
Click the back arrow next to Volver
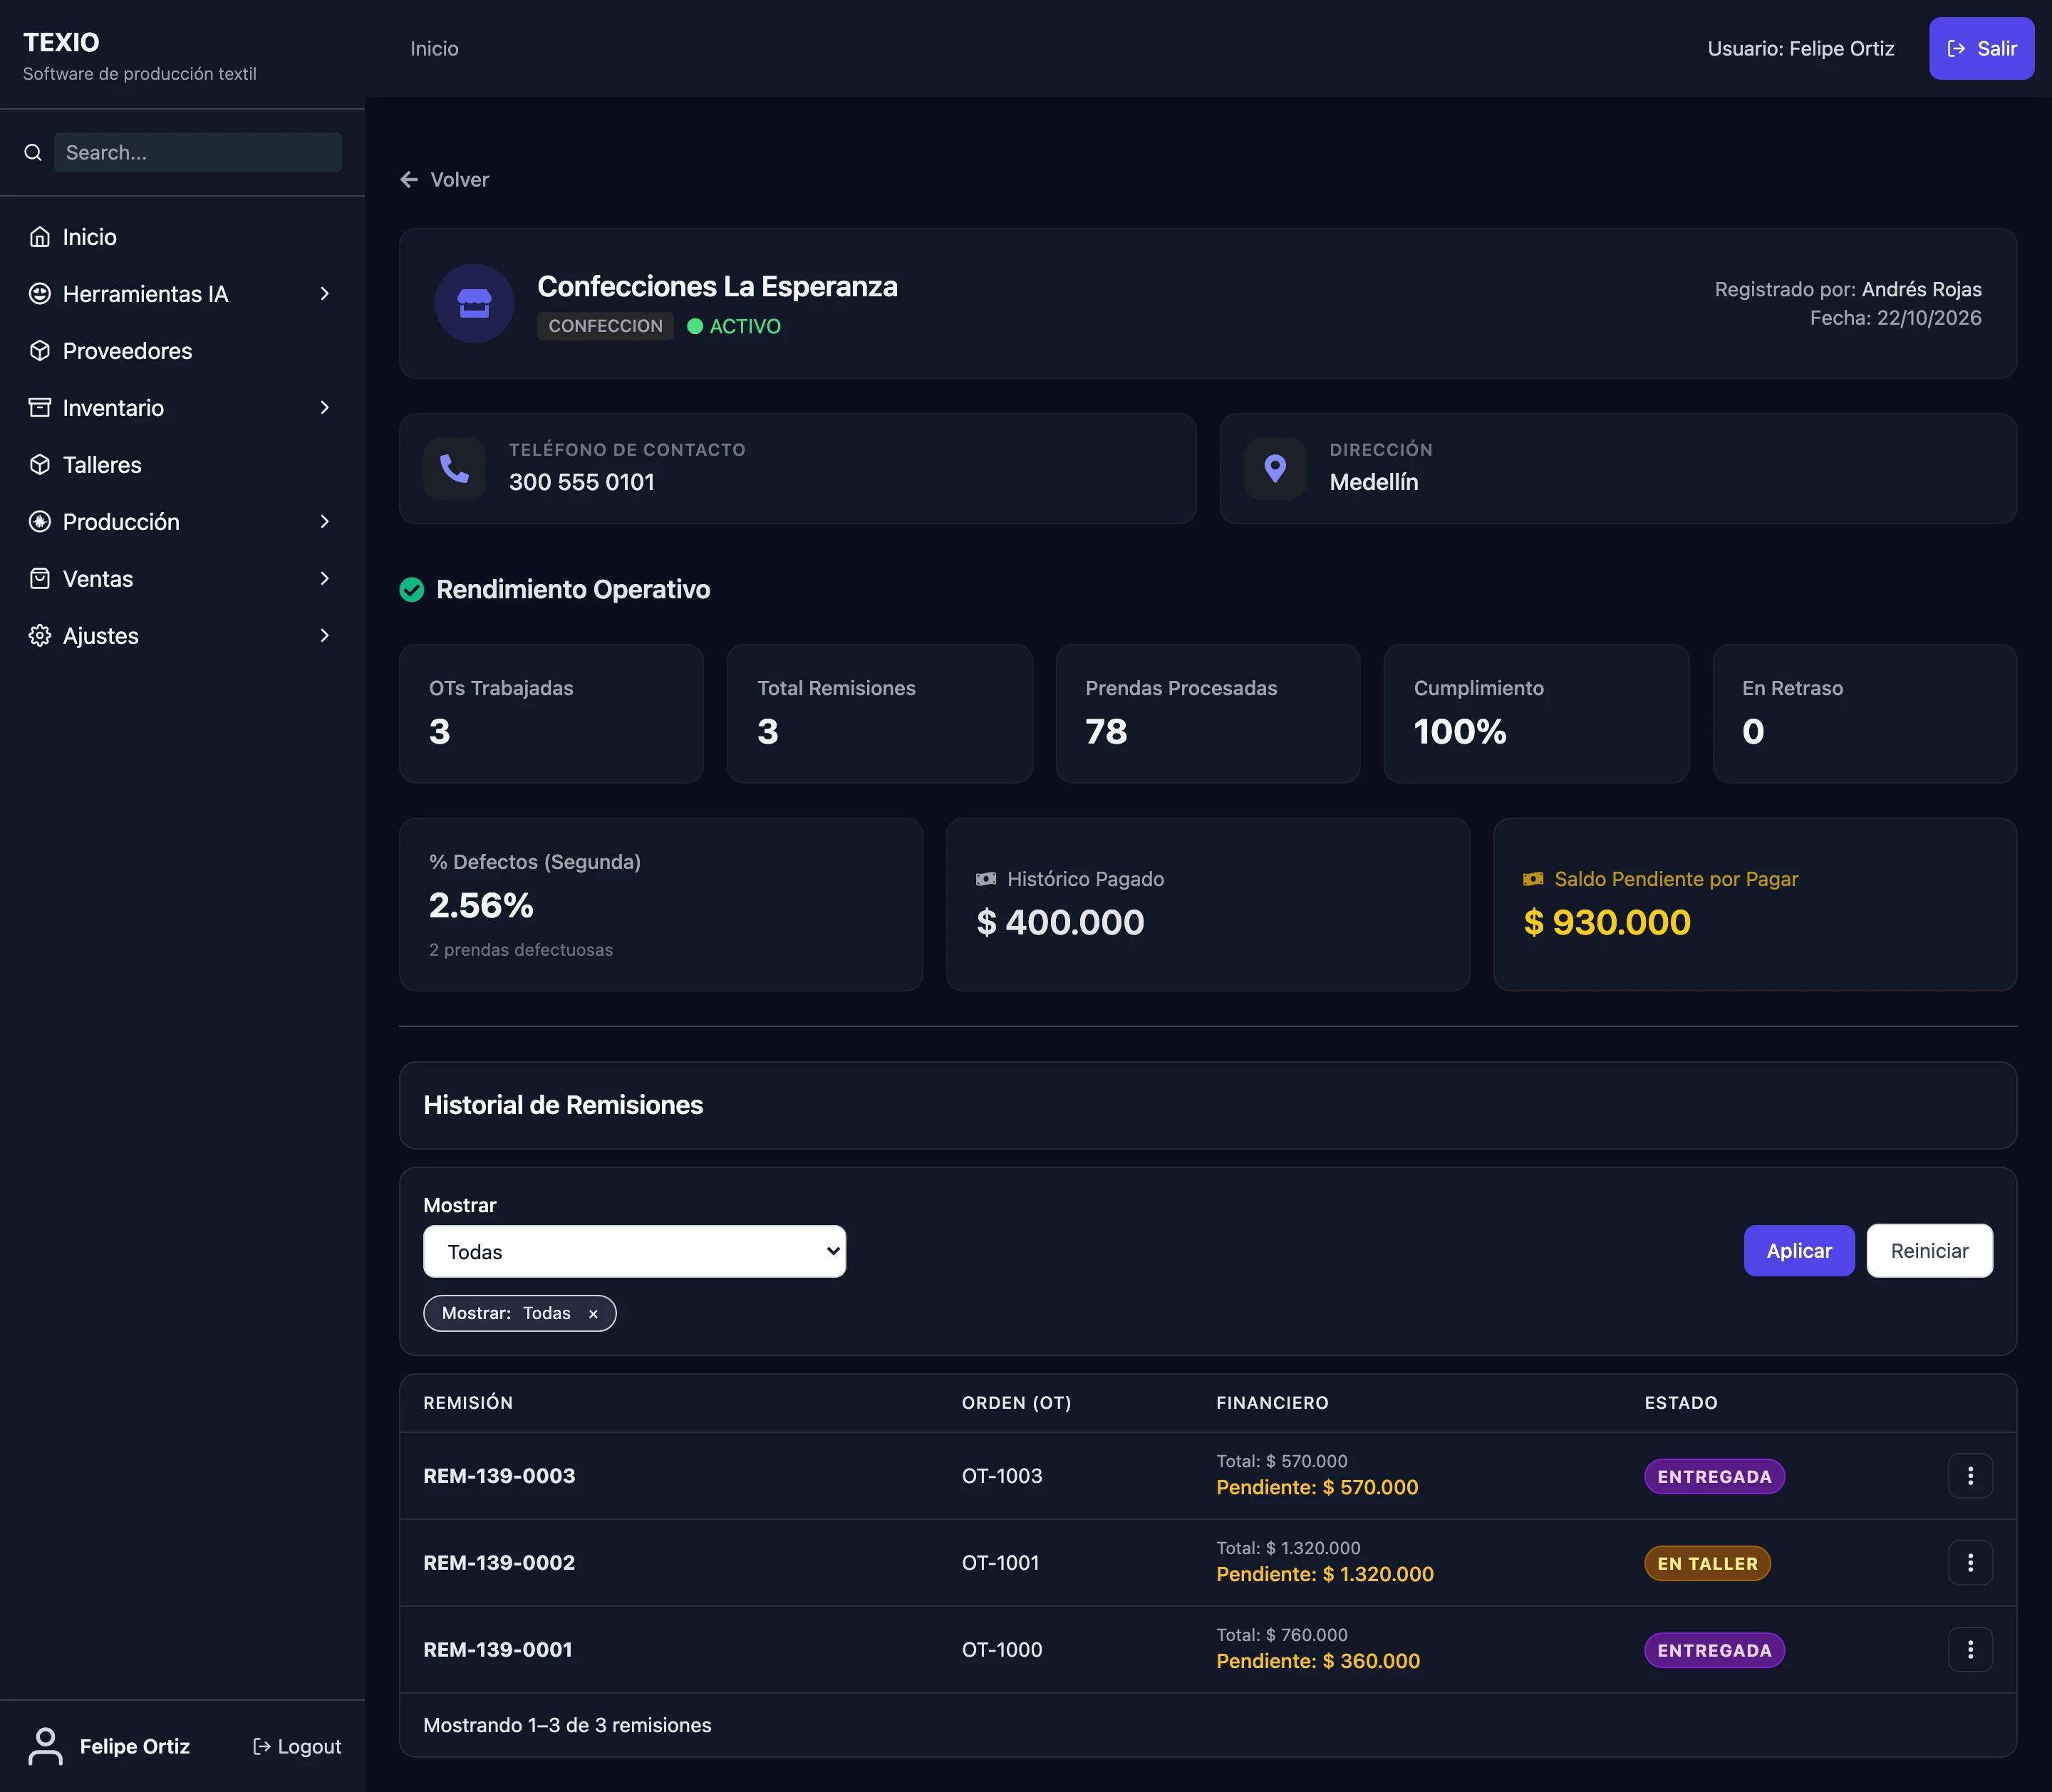(x=409, y=180)
